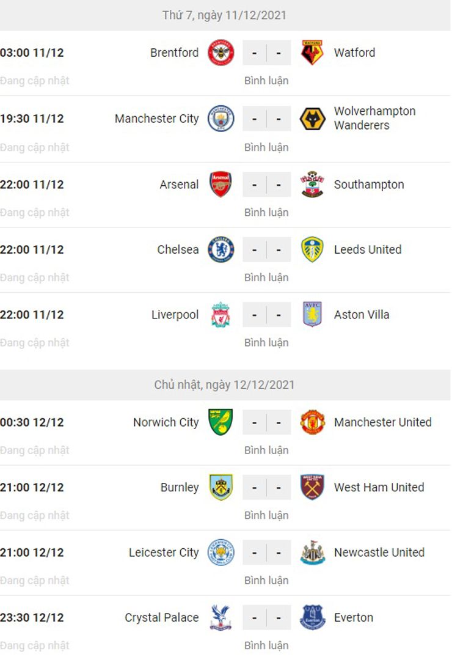Select the Southampton club crest
The width and height of the screenshot is (452, 665).
[312, 185]
